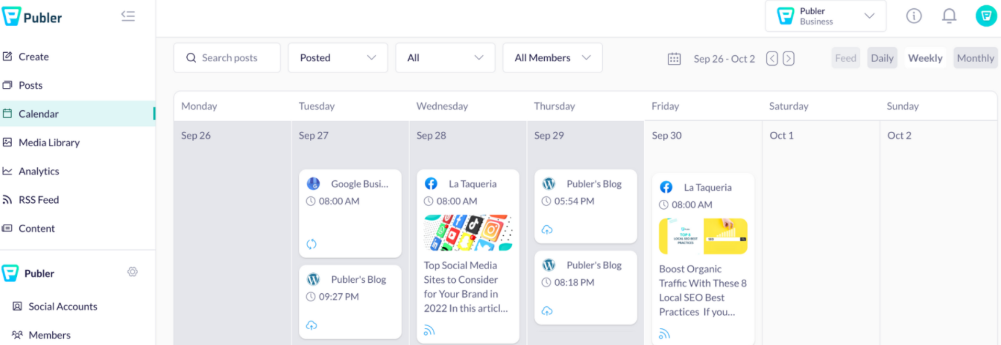Click the info circle icon
Screen dimensions: 1001x345
pyautogui.click(x=914, y=16)
